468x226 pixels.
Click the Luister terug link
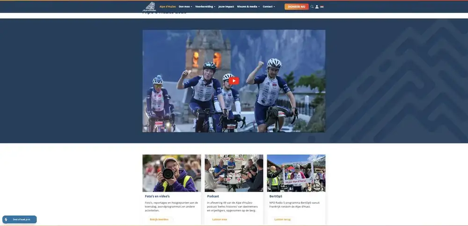click(x=282, y=219)
